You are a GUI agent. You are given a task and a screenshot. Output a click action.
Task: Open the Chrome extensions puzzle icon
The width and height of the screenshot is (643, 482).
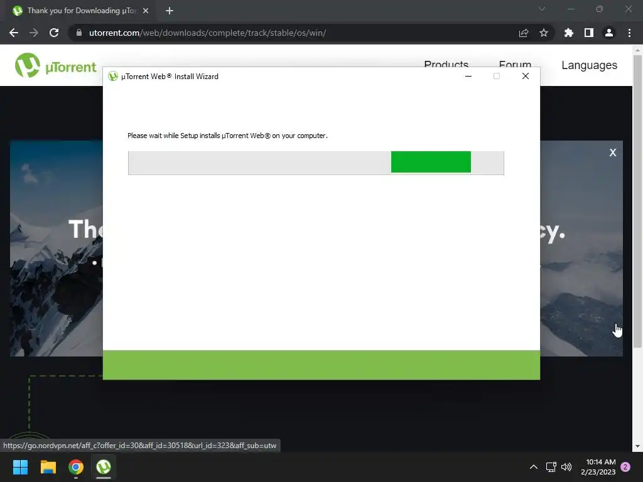(x=568, y=33)
